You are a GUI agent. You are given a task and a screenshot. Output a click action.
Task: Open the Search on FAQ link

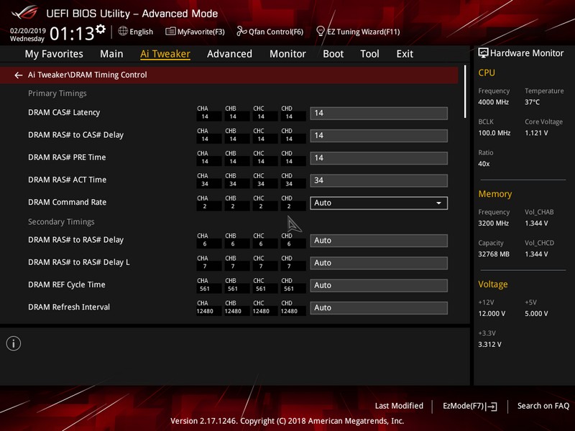click(x=544, y=406)
